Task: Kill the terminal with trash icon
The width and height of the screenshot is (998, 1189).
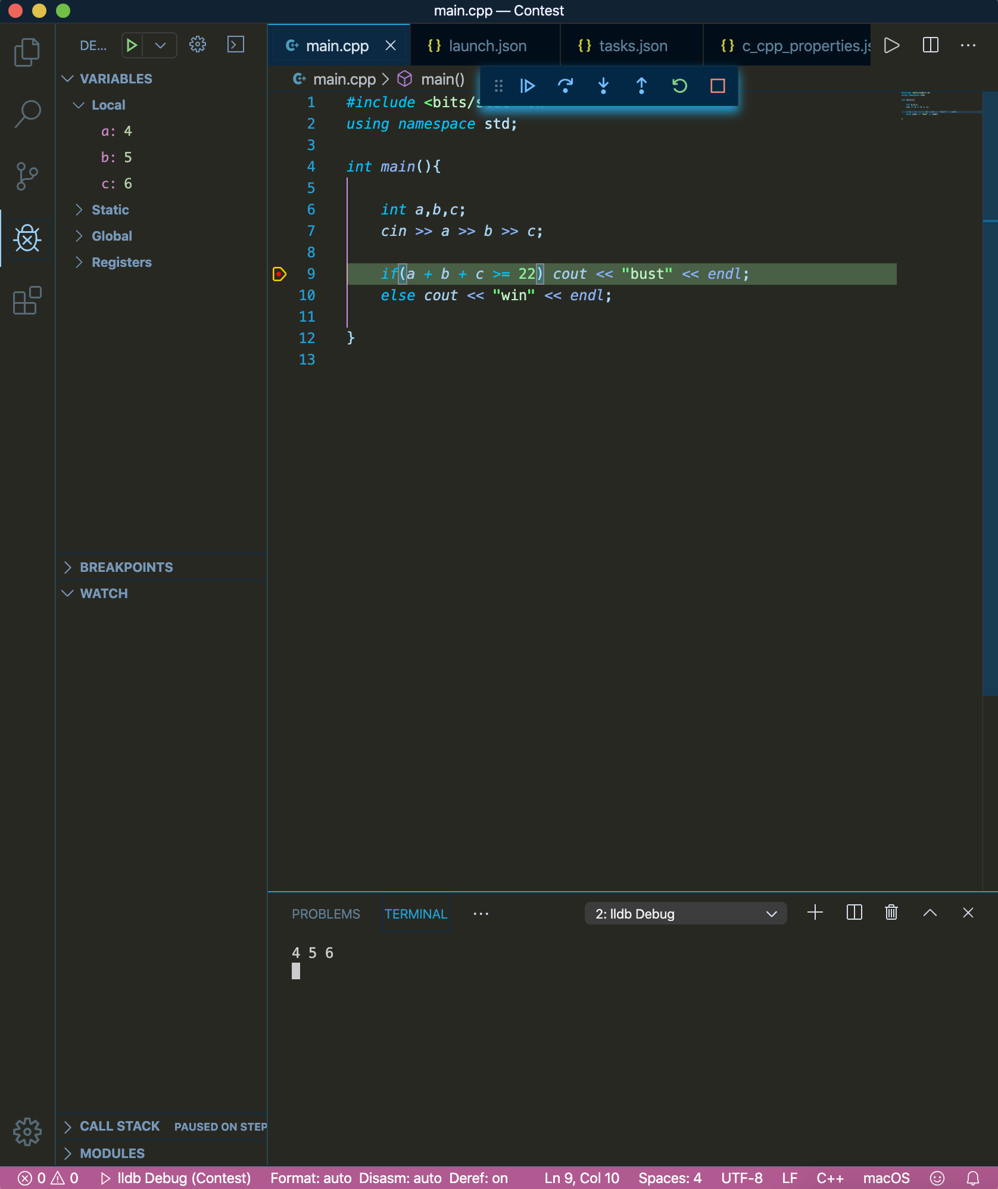Action: (x=891, y=913)
